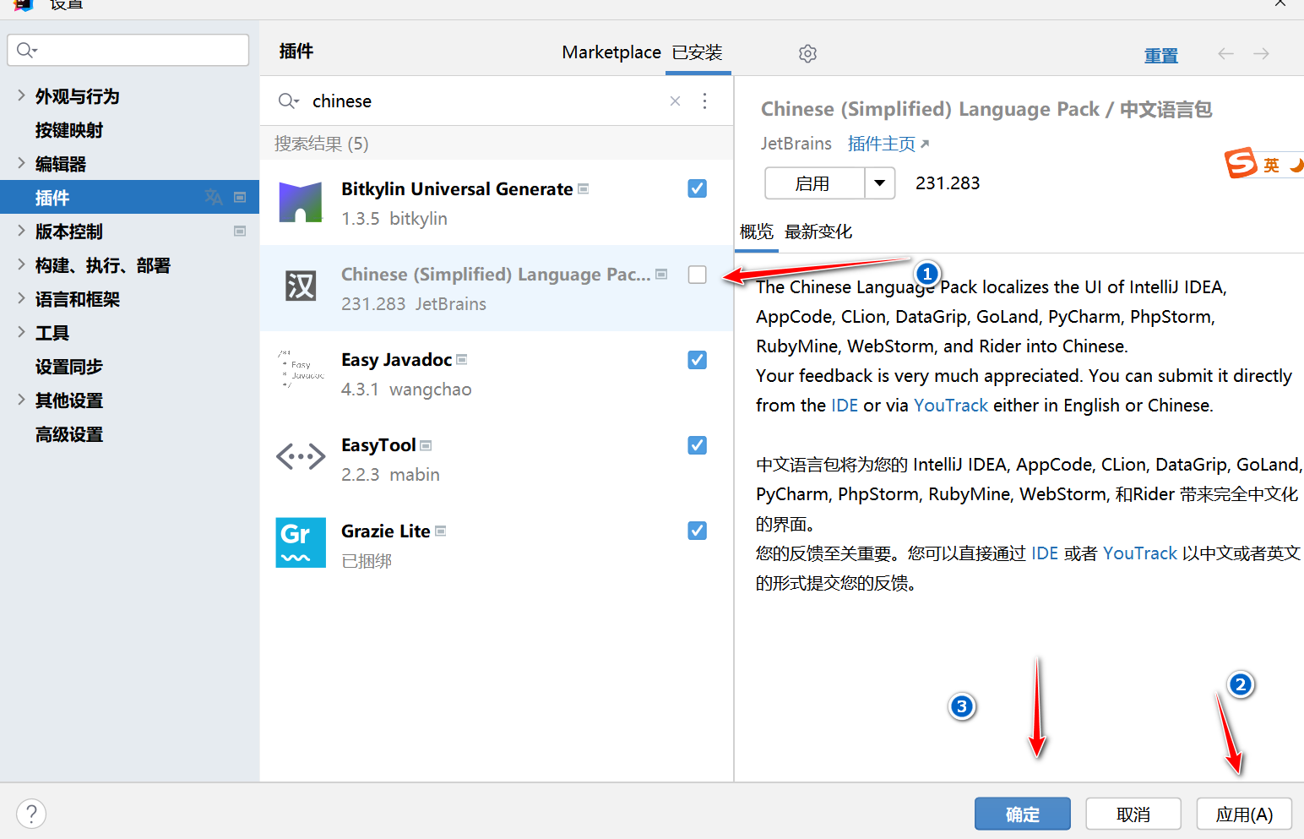Click the small icon beside EasyTool name

click(x=426, y=445)
